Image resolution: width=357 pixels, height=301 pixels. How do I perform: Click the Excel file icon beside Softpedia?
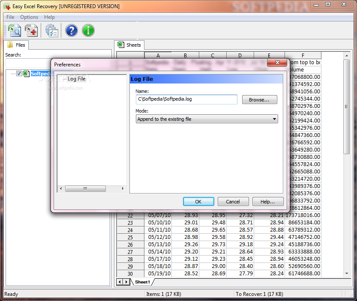coord(26,74)
